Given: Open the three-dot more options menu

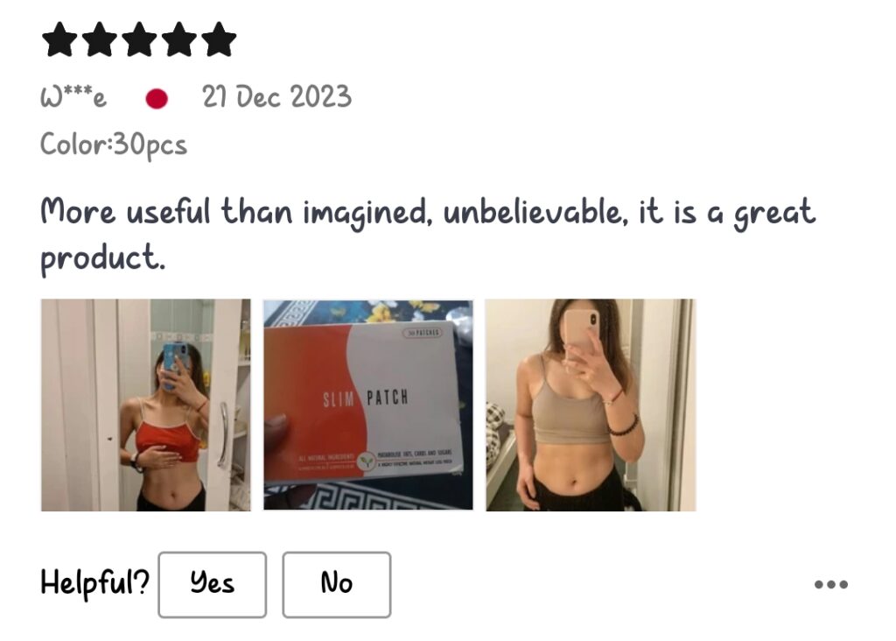Looking at the screenshot, I should coord(831,584).
